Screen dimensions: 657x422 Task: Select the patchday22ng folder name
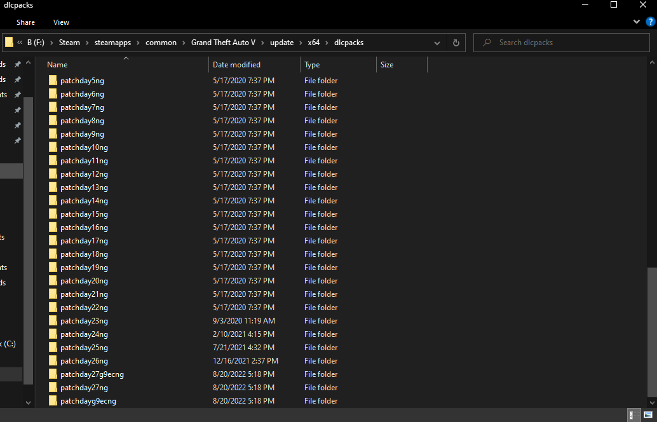click(85, 308)
